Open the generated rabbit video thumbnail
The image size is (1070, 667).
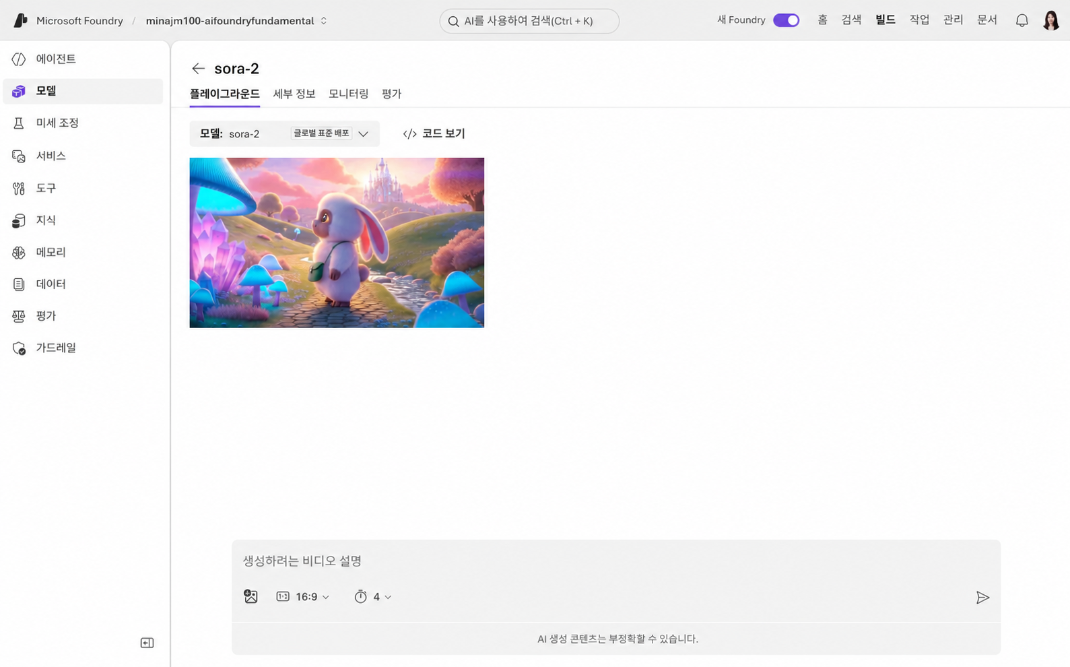(337, 243)
